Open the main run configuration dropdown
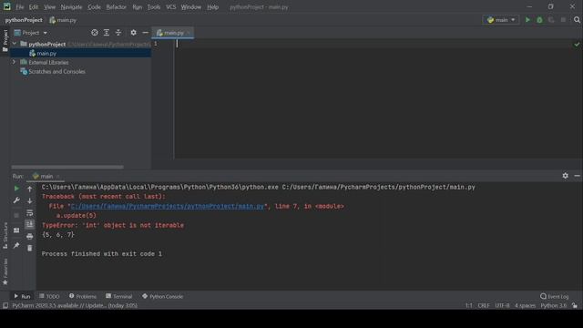This screenshot has height=328, width=583. point(501,20)
